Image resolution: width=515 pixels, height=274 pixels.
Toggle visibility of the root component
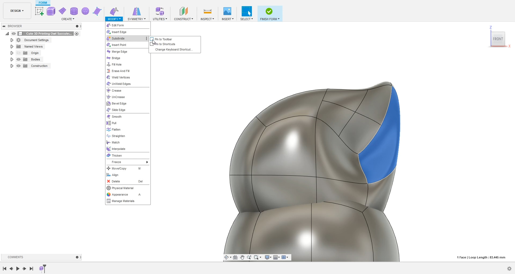click(x=14, y=34)
